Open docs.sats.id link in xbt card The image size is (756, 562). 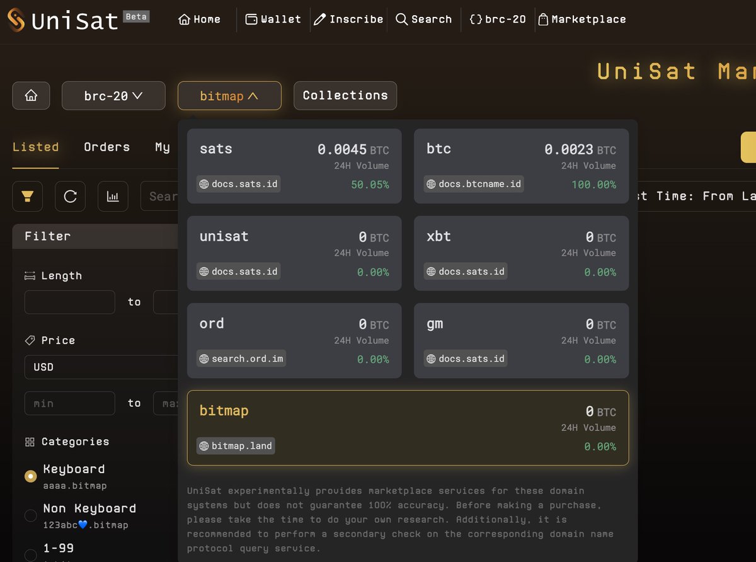(465, 272)
